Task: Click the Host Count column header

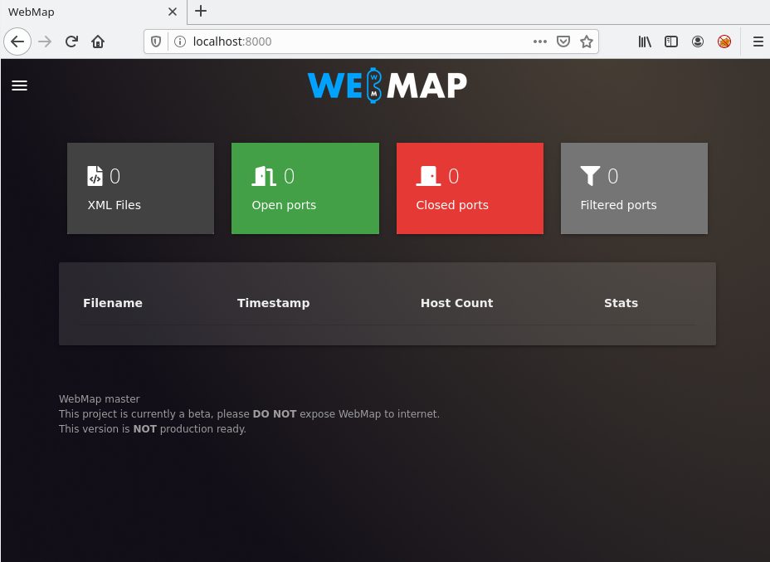Action: (x=456, y=303)
